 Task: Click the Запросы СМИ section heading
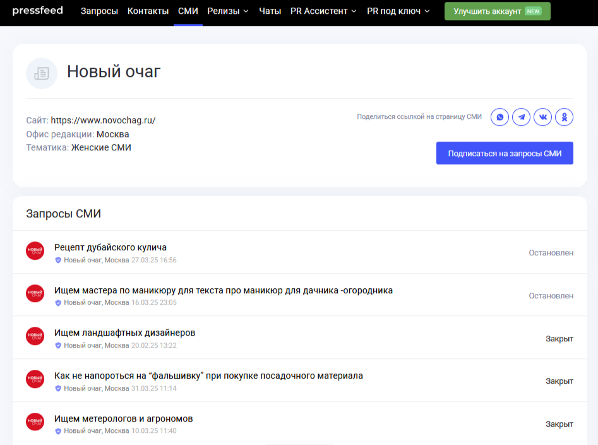pos(63,214)
